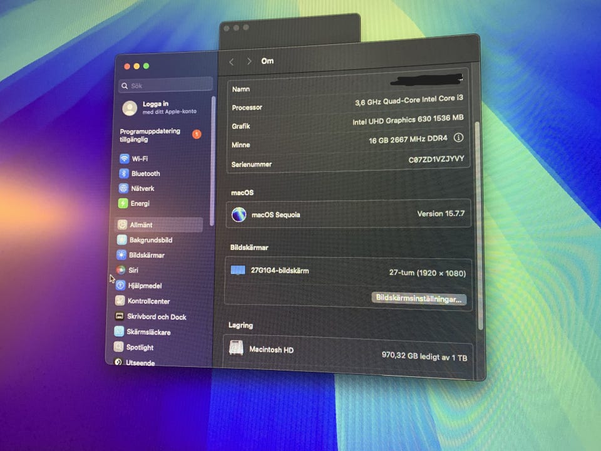Click the 970,32 GB ledigt storage text
The height and width of the screenshot is (451, 601).
click(x=424, y=356)
